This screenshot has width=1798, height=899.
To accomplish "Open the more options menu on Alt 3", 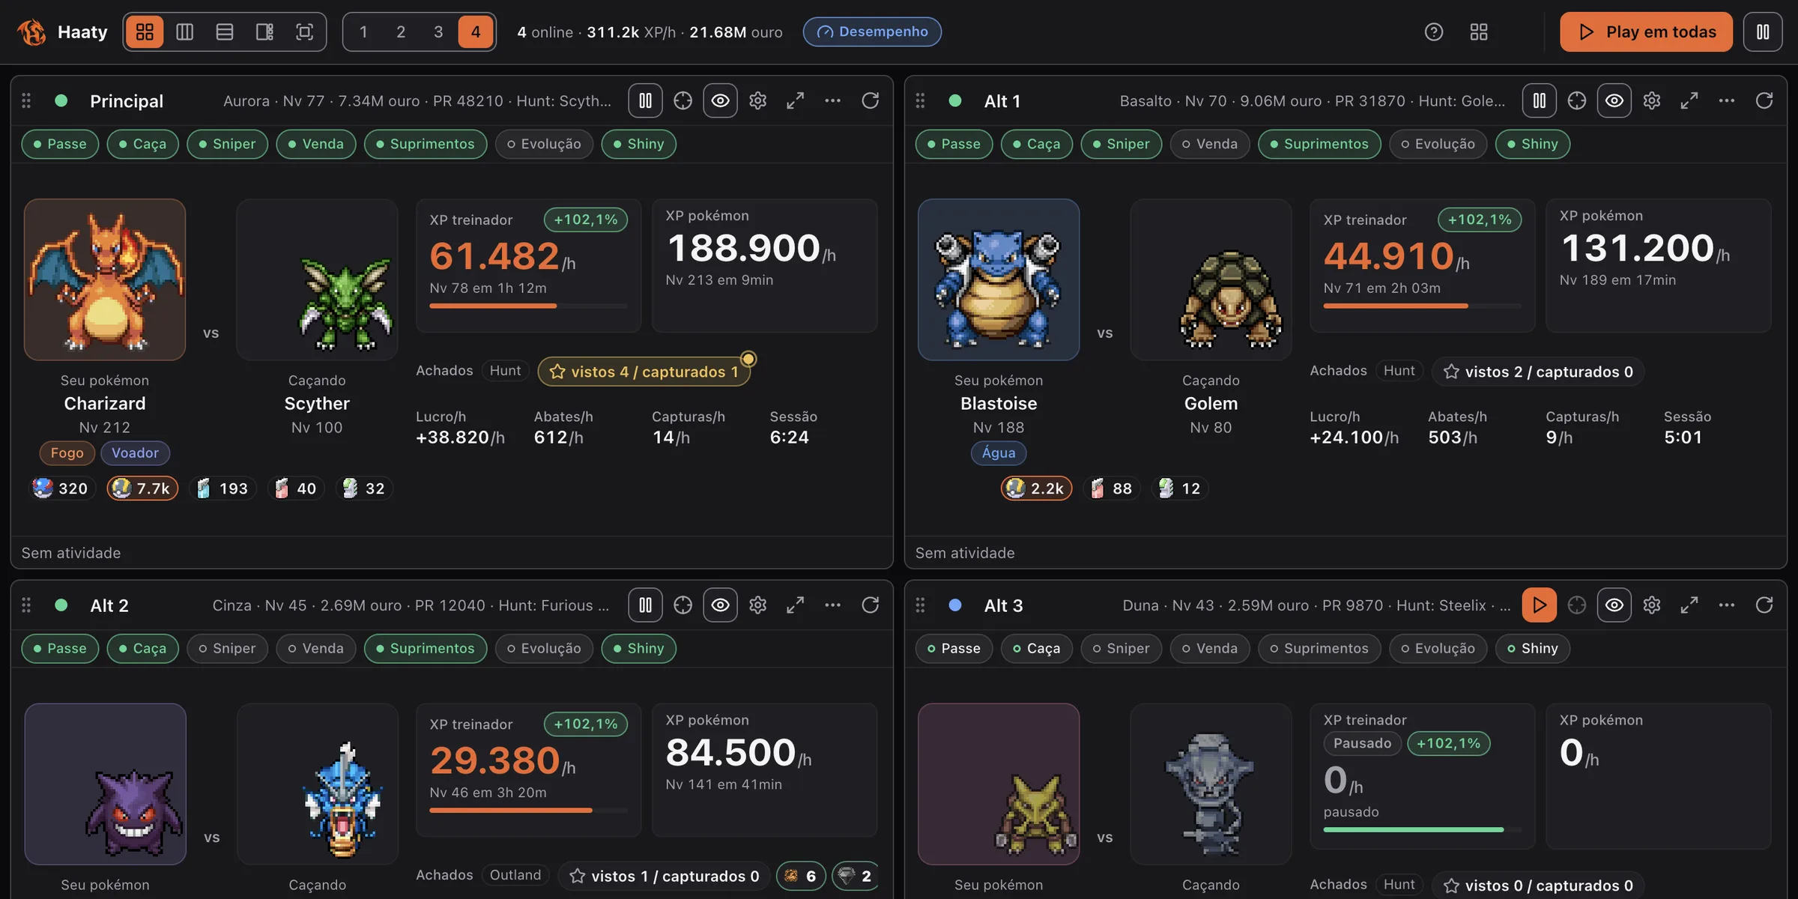I will coord(1726,605).
